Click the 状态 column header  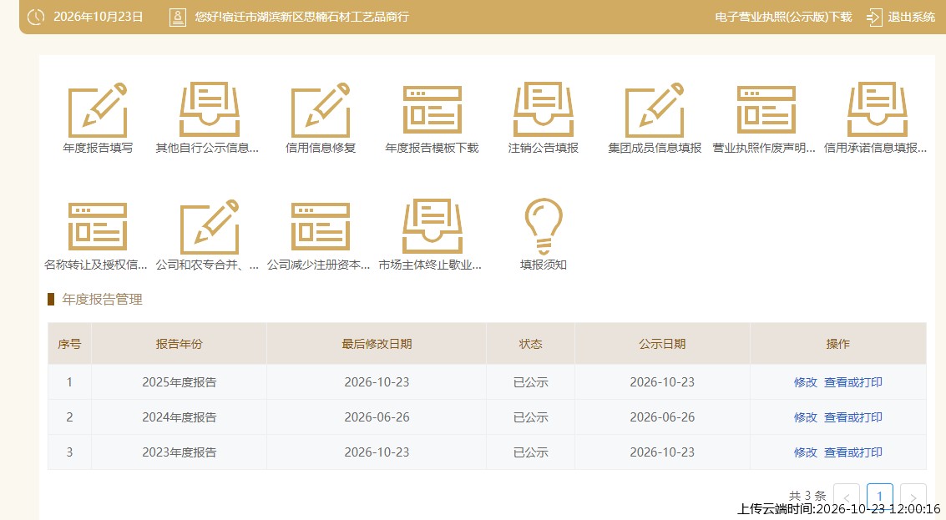(531, 344)
